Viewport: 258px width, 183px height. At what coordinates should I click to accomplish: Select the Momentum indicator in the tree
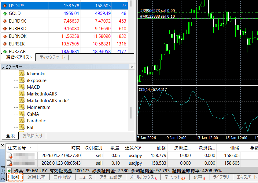point(39,107)
